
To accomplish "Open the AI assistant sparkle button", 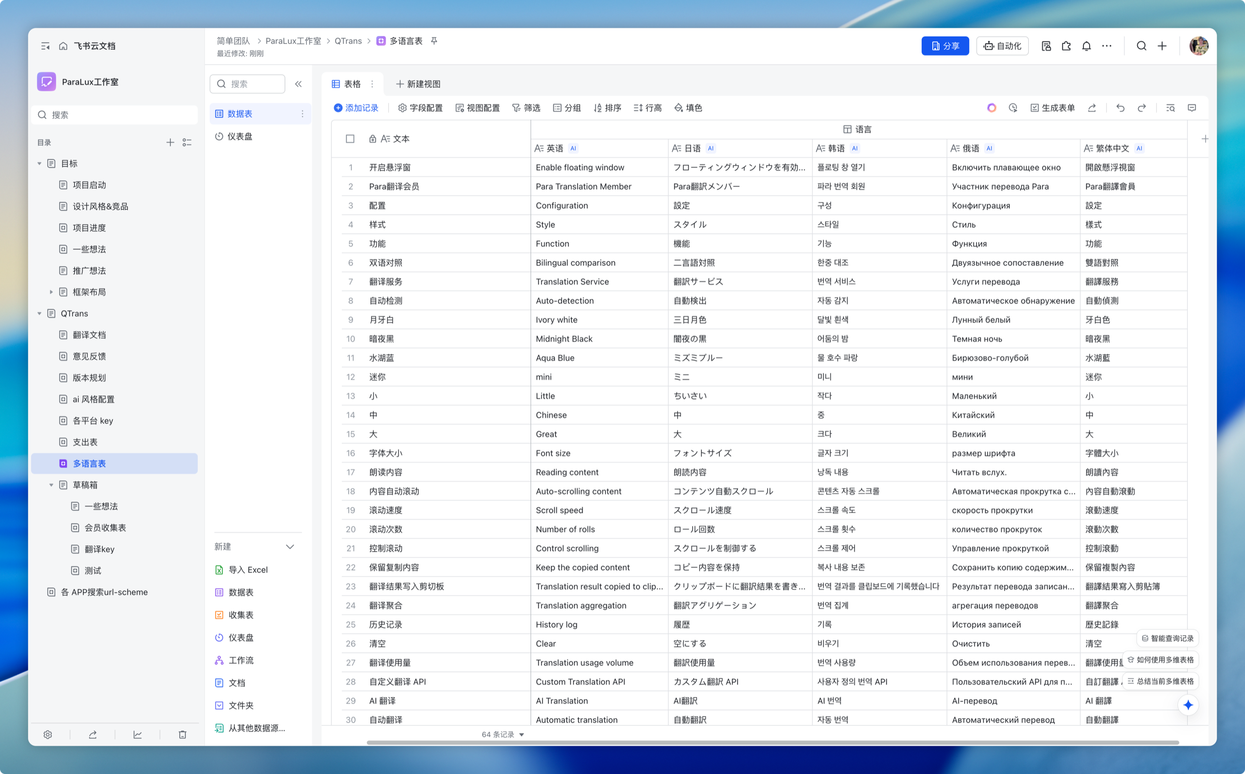I will pos(1188,705).
